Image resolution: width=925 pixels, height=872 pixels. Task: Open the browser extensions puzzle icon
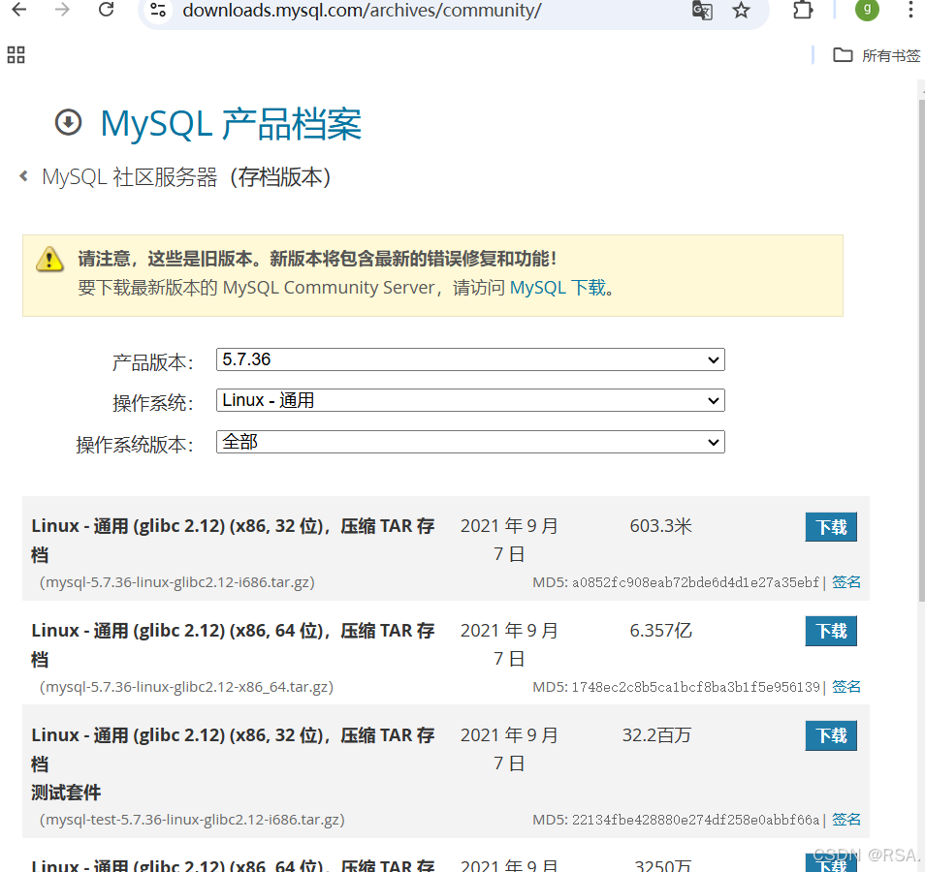803,10
